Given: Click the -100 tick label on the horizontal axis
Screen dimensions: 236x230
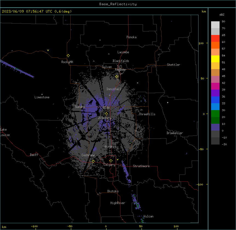Looking at the screenshot, I should coord(34,226).
